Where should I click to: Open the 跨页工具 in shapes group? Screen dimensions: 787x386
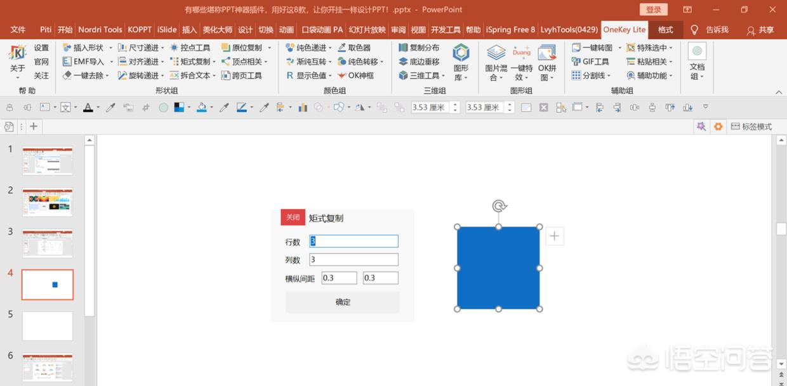click(248, 75)
